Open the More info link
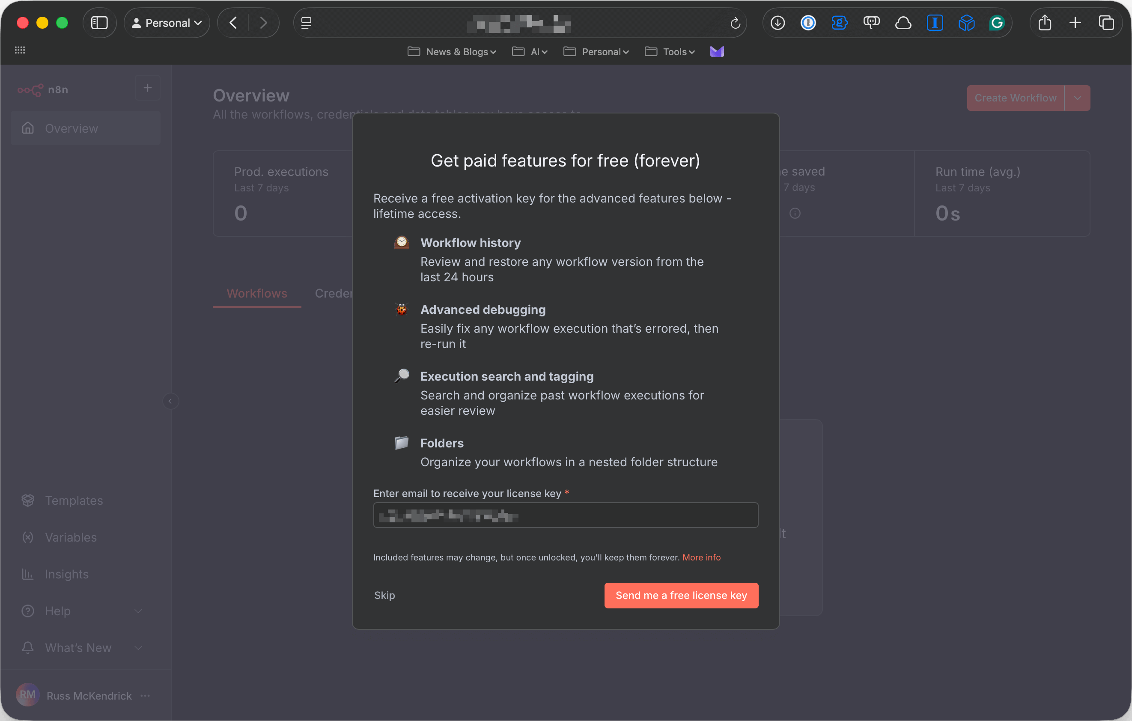The width and height of the screenshot is (1132, 721). pyautogui.click(x=701, y=557)
